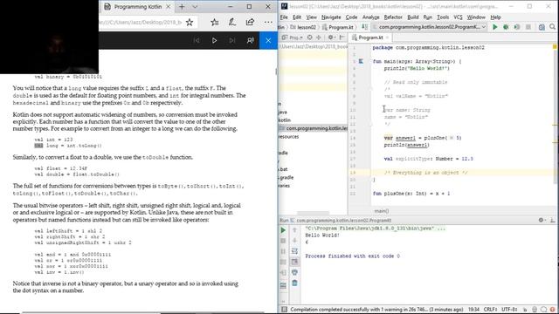Open Search Everywhere magnifier in IntelliJ
The width and height of the screenshot is (559, 314).
[x=552, y=27]
